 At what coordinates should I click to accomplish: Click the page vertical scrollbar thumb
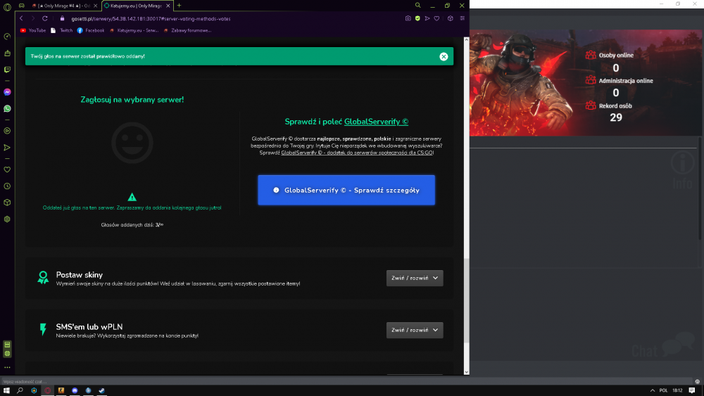467,300
